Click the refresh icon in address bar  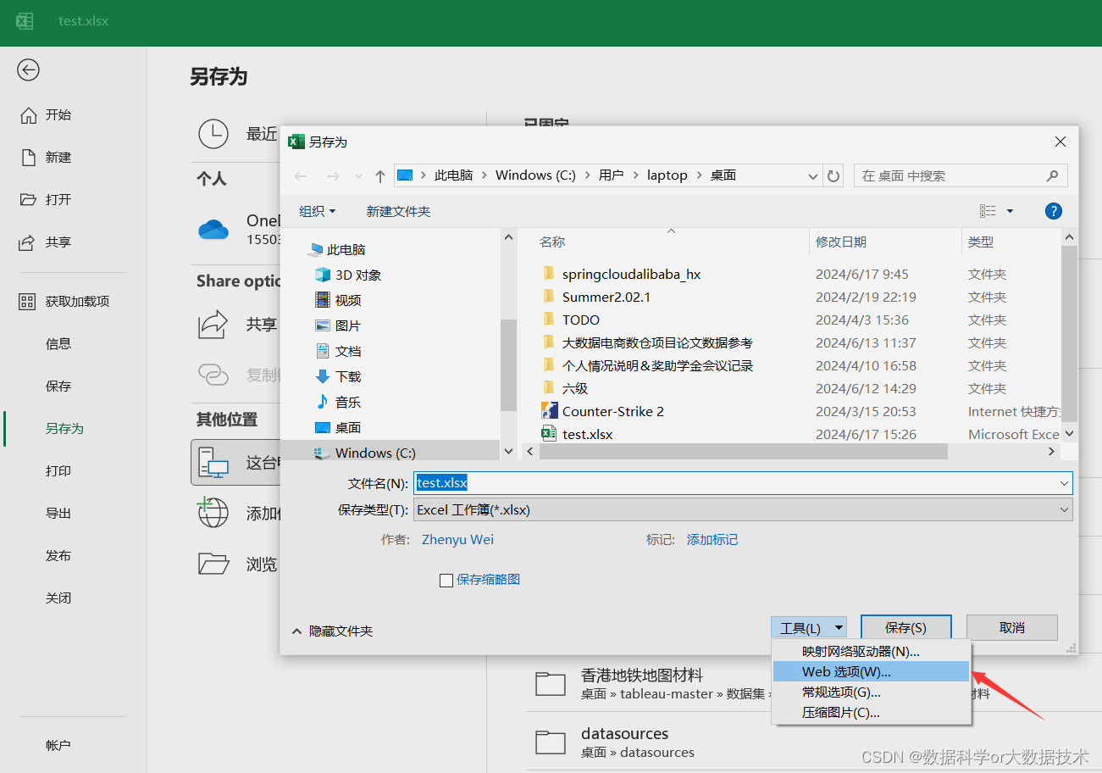click(x=833, y=175)
